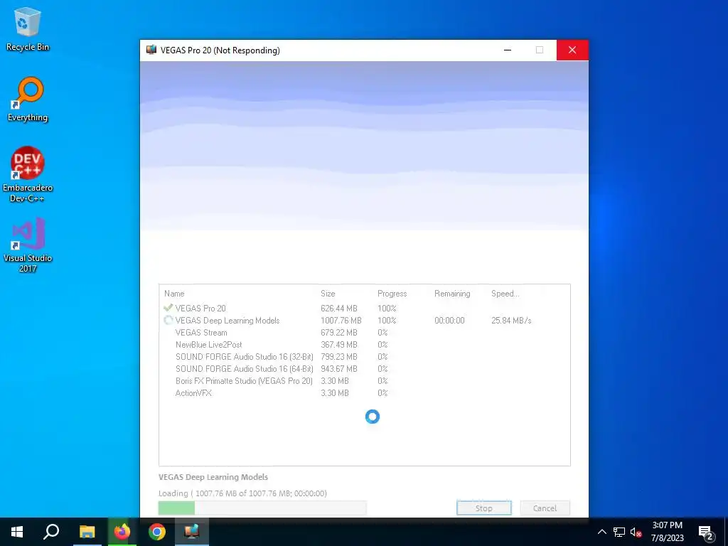Click the Loading status text line

(243, 493)
